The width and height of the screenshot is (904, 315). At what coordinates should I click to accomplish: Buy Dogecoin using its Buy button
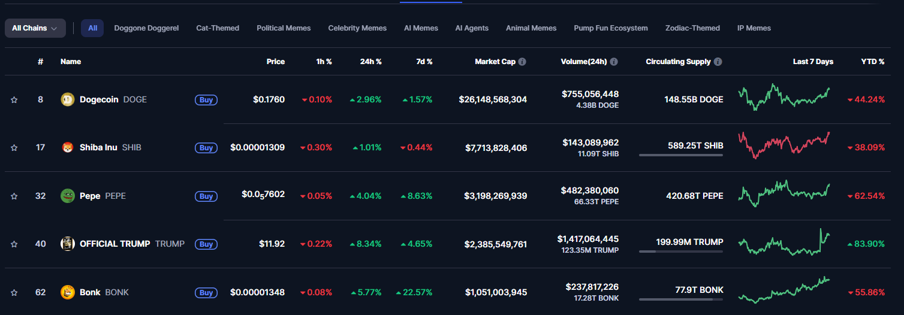point(206,100)
